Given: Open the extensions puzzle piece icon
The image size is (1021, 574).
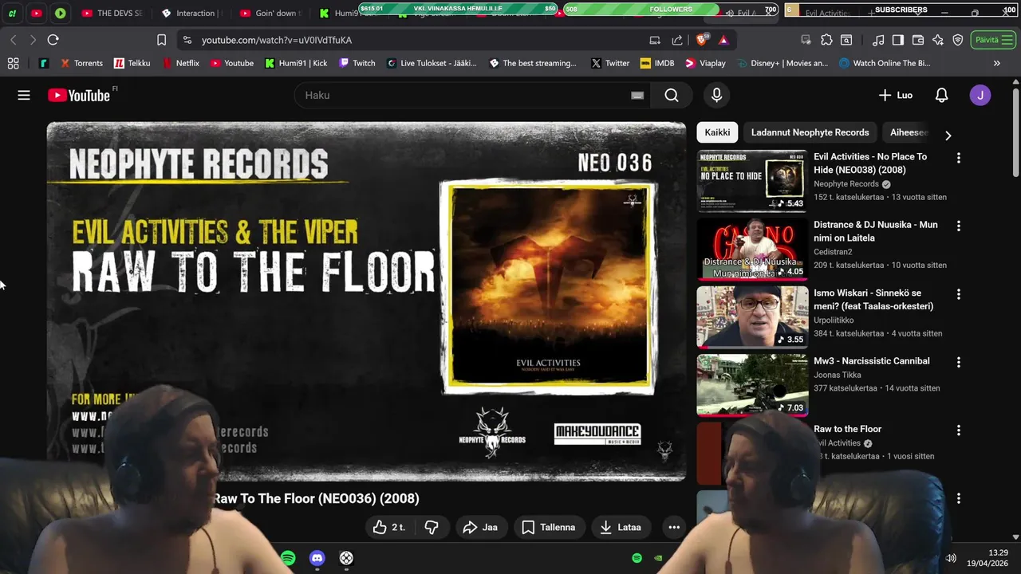Looking at the screenshot, I should point(826,40).
